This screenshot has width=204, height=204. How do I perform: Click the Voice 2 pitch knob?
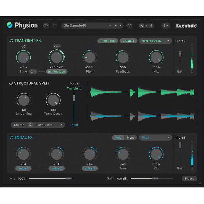pos(57,154)
